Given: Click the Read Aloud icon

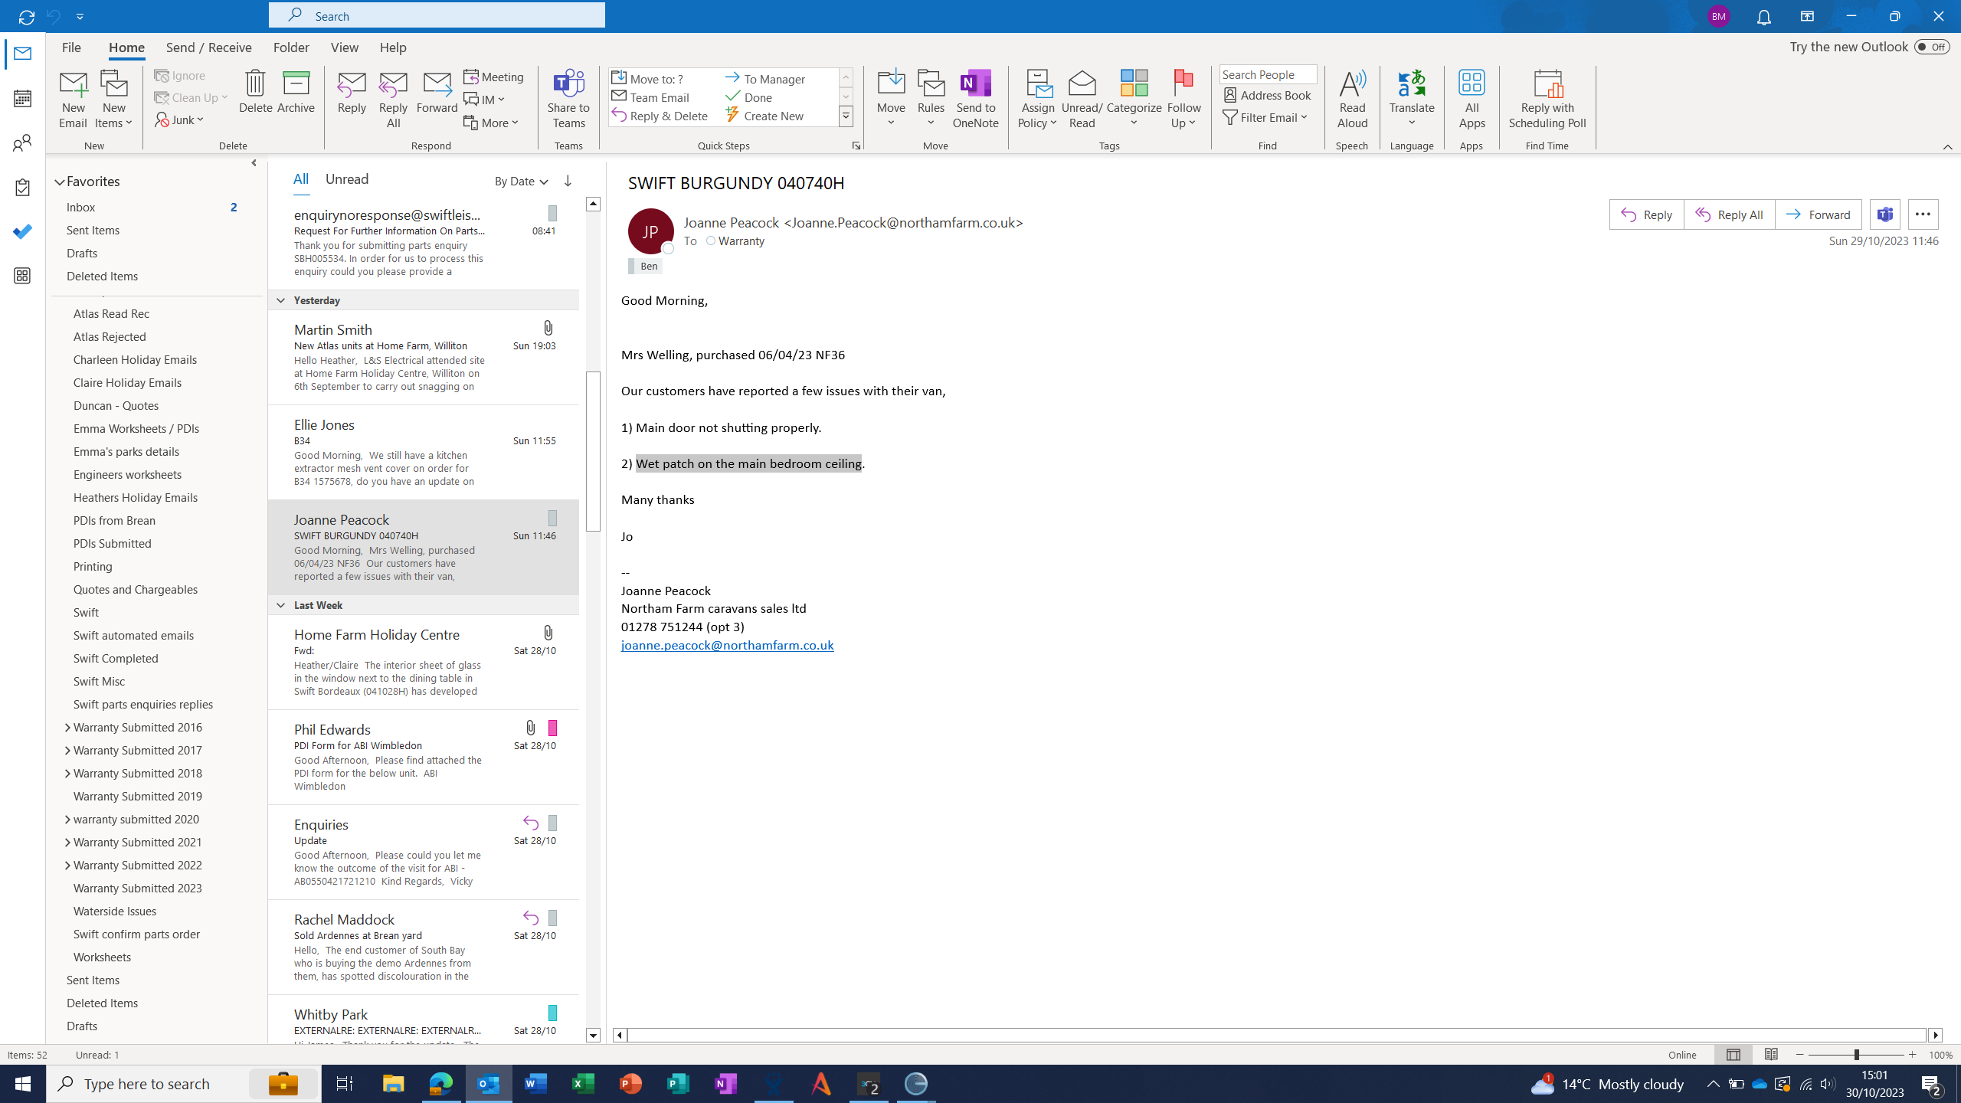Looking at the screenshot, I should click(x=1352, y=84).
